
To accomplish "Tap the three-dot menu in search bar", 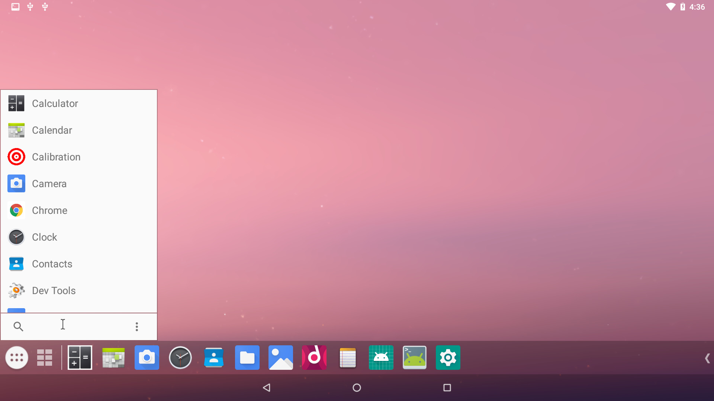I will (137, 326).
